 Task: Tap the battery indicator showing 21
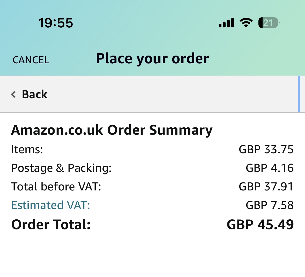(x=269, y=23)
